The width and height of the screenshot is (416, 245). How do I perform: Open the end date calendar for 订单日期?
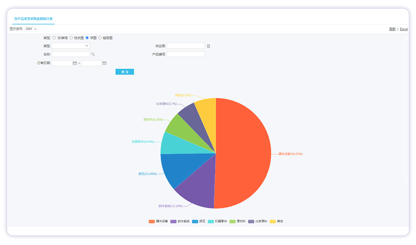click(x=104, y=63)
